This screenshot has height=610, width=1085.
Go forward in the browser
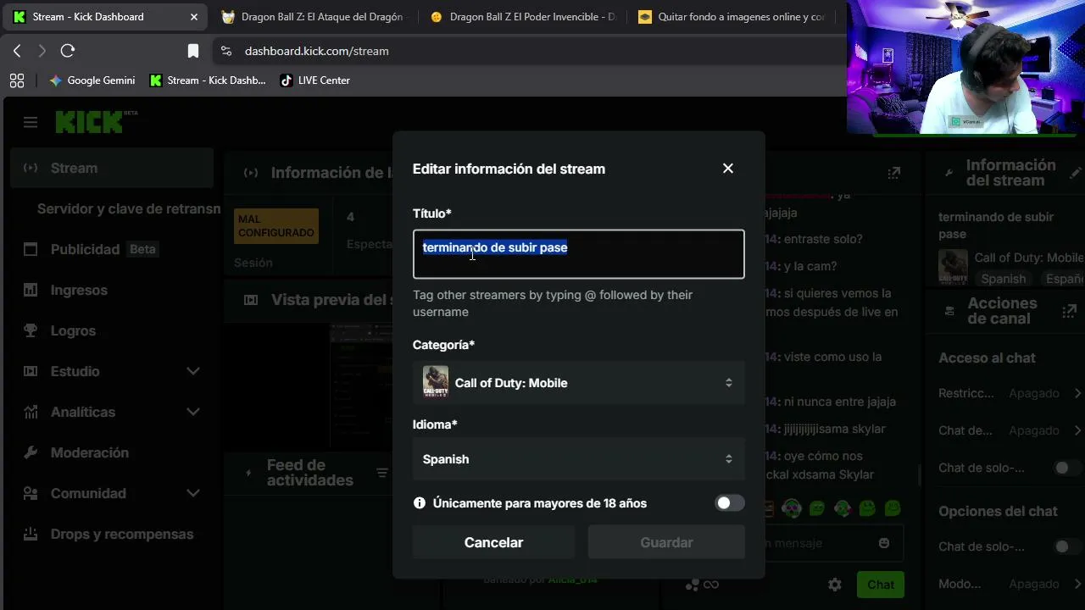(42, 51)
